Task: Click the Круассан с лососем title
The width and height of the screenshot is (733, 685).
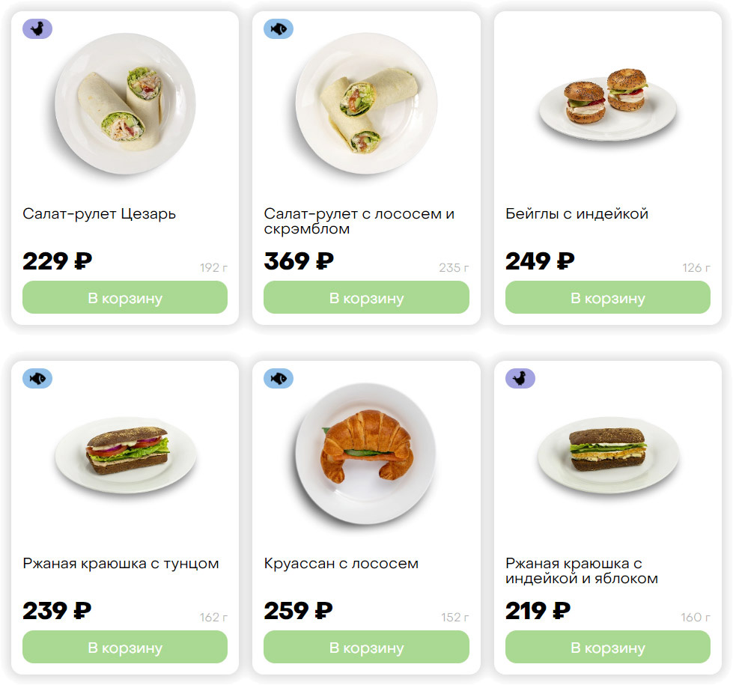Action: 341,564
